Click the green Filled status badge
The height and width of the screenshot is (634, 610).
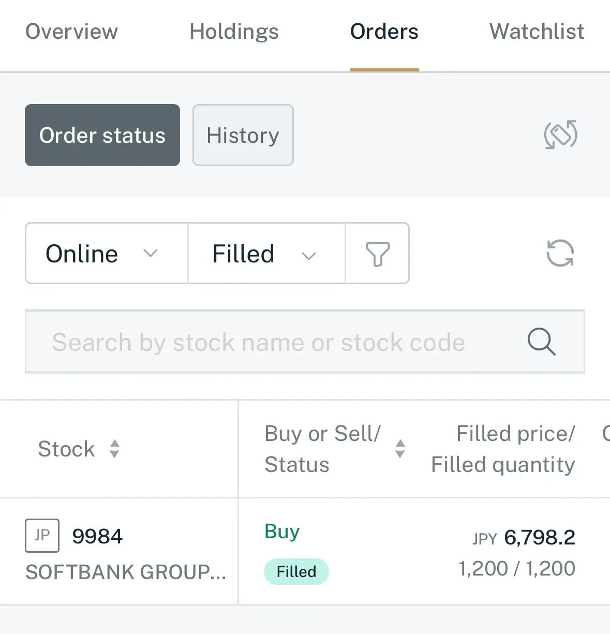click(296, 571)
